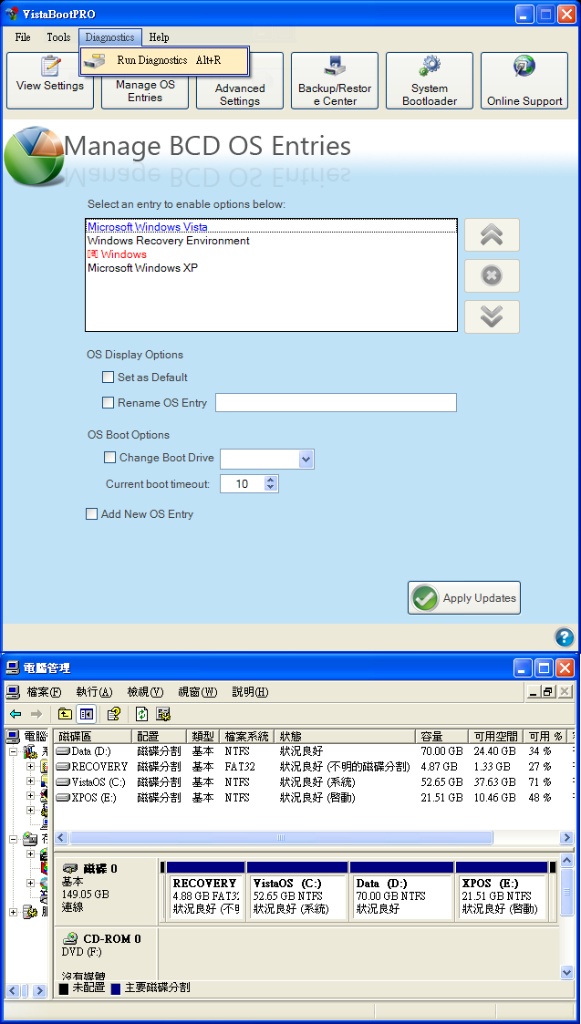Choose Run Diagnostics from the Diagnostics menu
581x1024 pixels.
pos(164,60)
